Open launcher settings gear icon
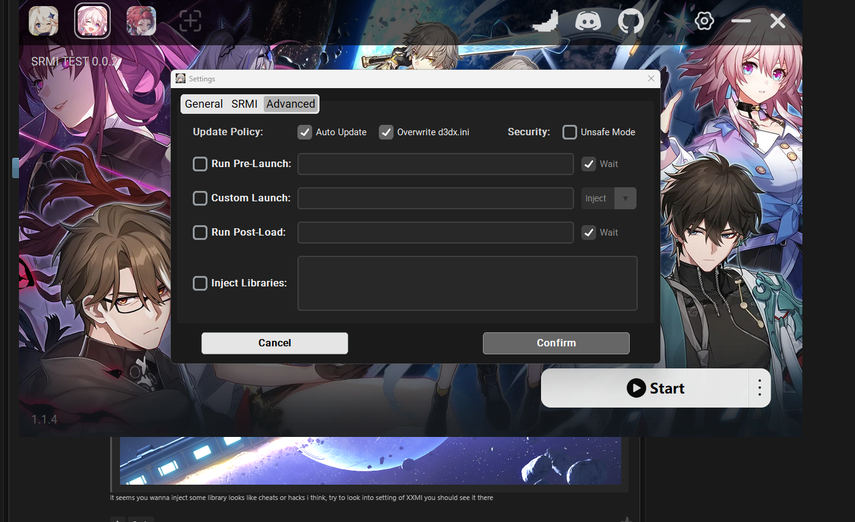855x522 pixels. [x=704, y=21]
